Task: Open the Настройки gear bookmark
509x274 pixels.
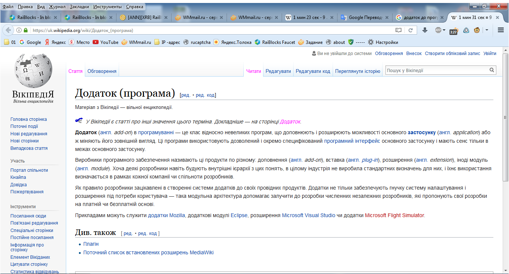Action: (383, 42)
